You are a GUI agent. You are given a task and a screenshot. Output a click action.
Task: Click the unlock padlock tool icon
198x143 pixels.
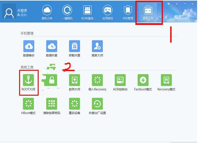click(x=52, y=80)
